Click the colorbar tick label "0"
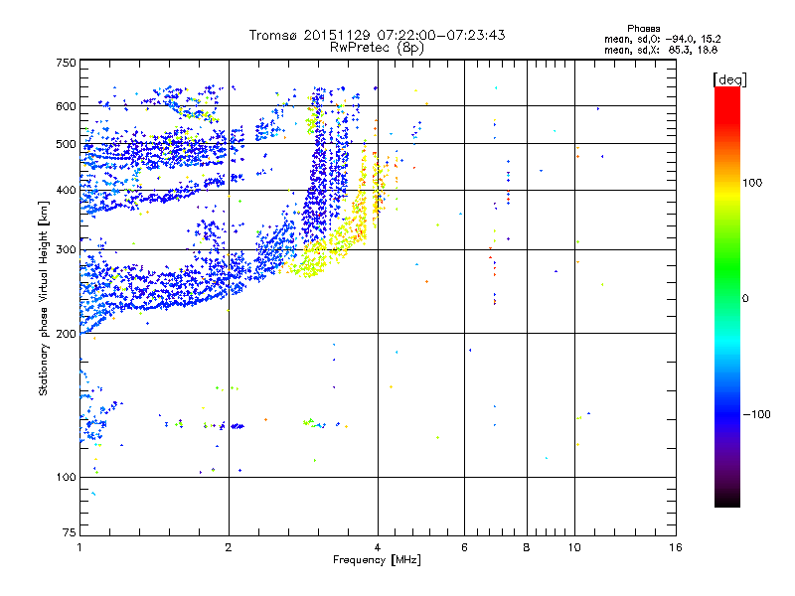The width and height of the screenshot is (795, 596). point(745,298)
